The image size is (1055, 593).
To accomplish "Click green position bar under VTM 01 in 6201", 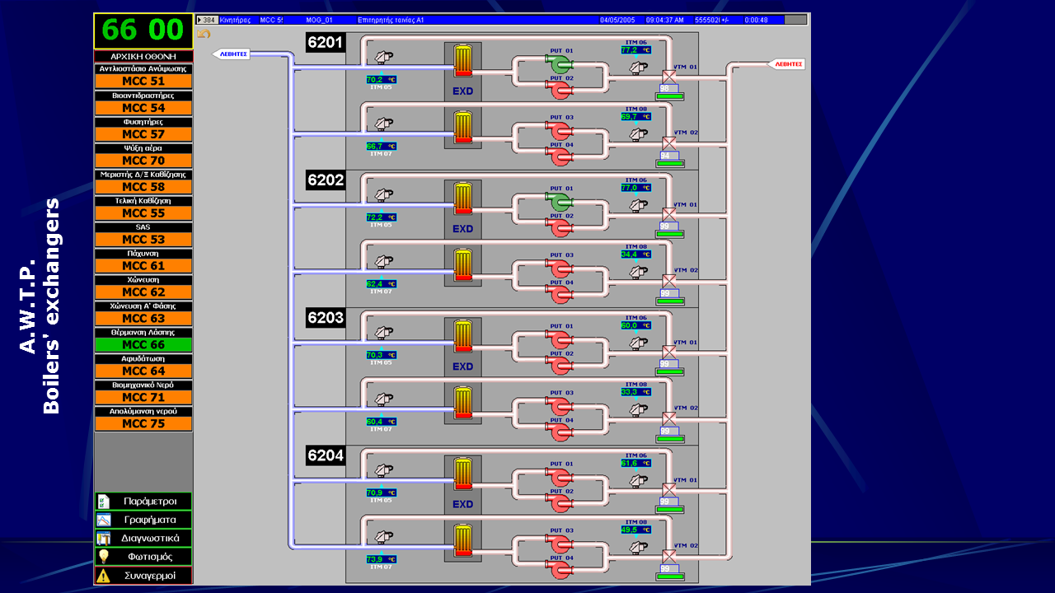I will point(669,96).
